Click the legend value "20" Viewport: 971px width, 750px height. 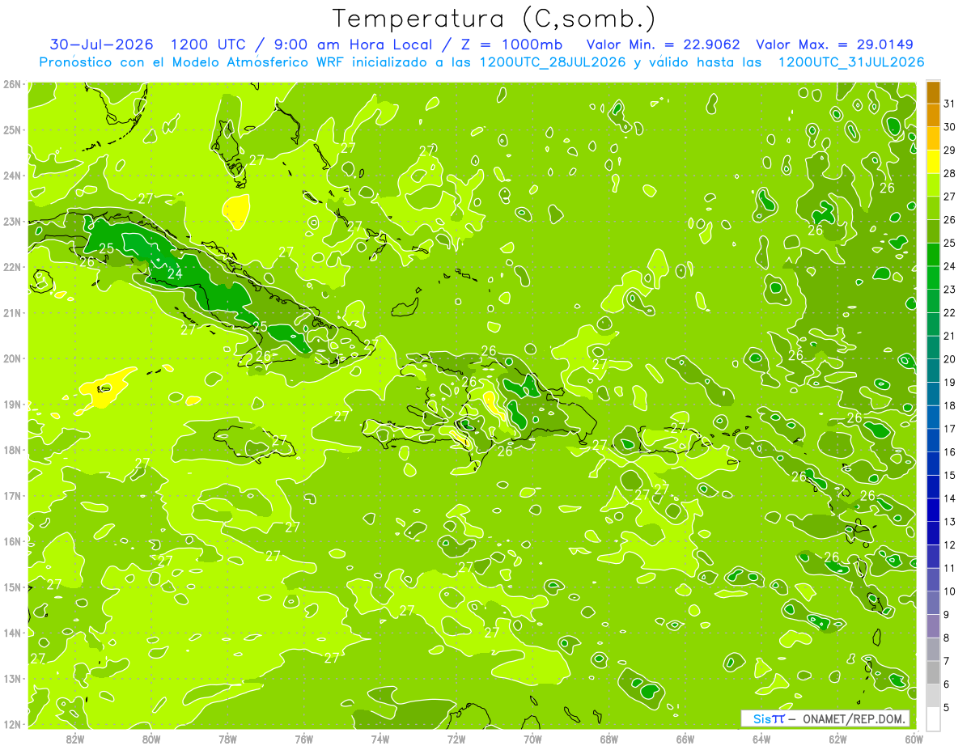point(950,358)
